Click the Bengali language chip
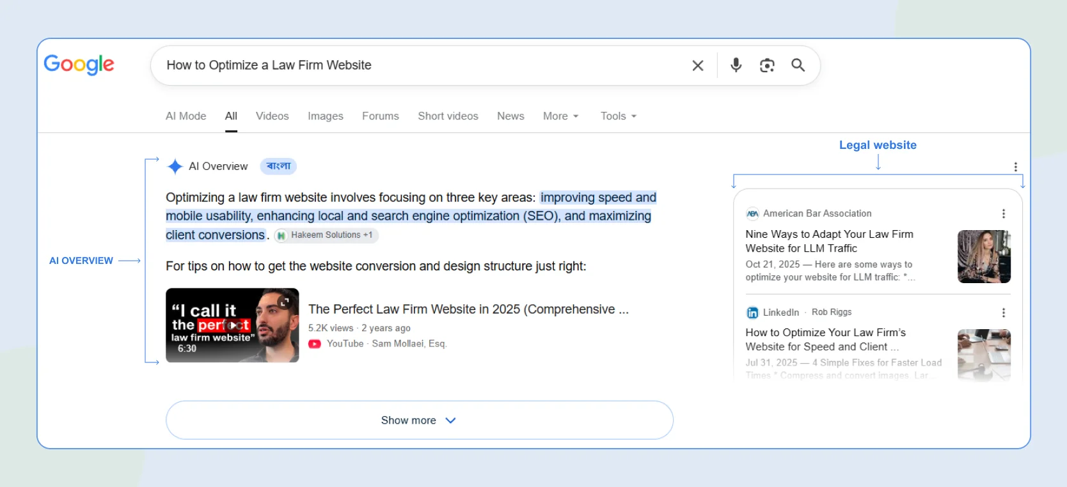1067x487 pixels. click(x=278, y=166)
